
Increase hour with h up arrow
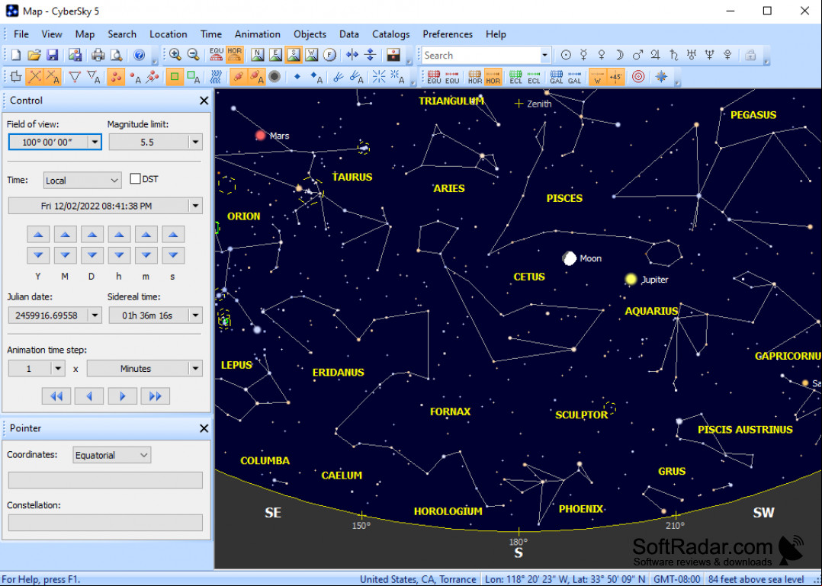coord(119,234)
